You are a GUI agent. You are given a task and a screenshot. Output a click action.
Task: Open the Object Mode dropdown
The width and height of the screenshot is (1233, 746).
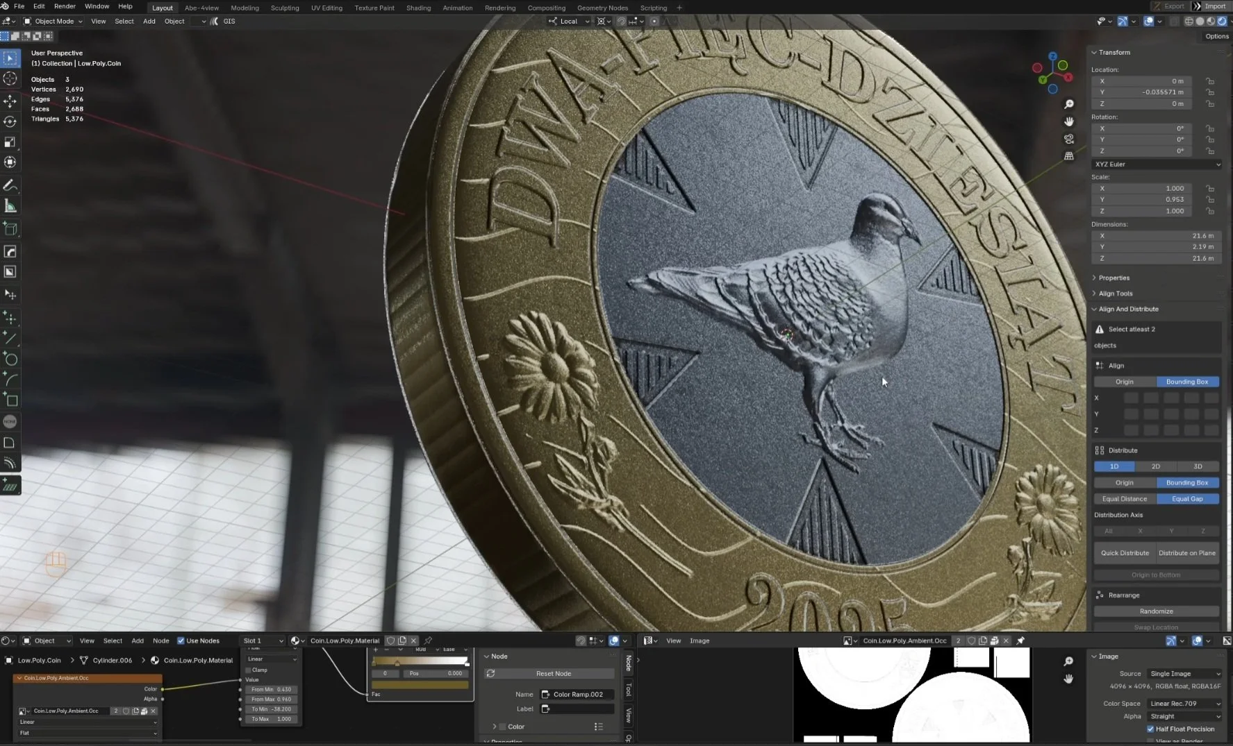[x=53, y=22]
